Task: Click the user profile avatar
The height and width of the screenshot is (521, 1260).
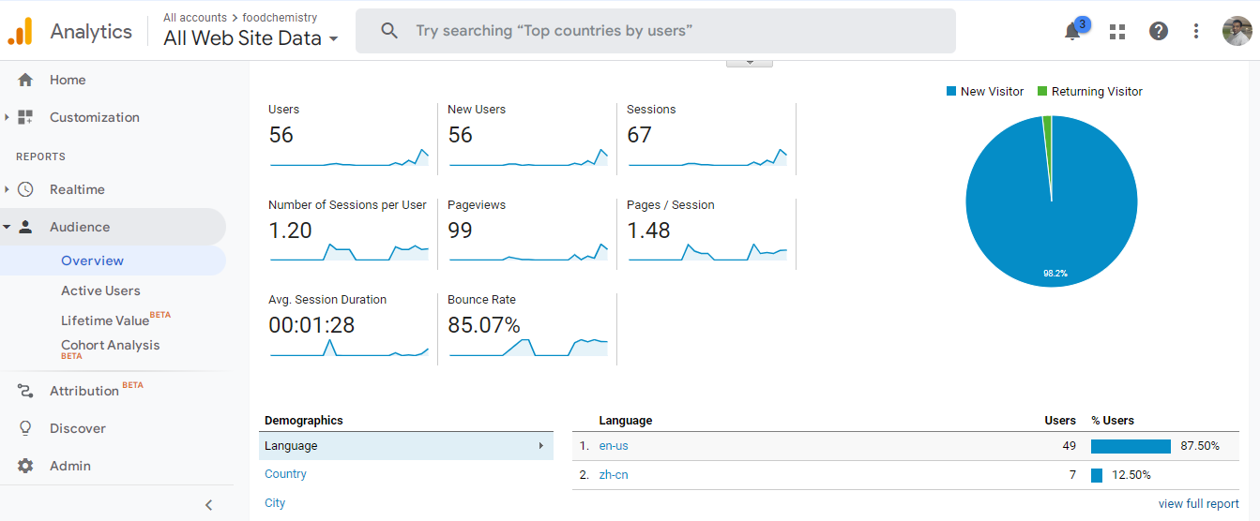Action: pos(1237,31)
